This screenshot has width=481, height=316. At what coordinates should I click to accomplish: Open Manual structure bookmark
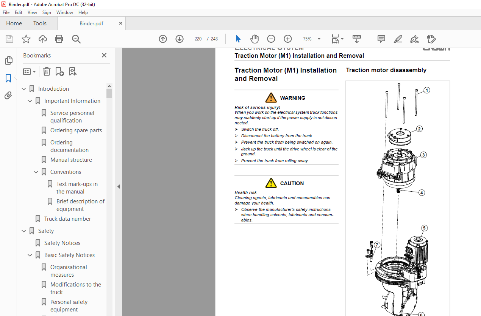tap(71, 160)
